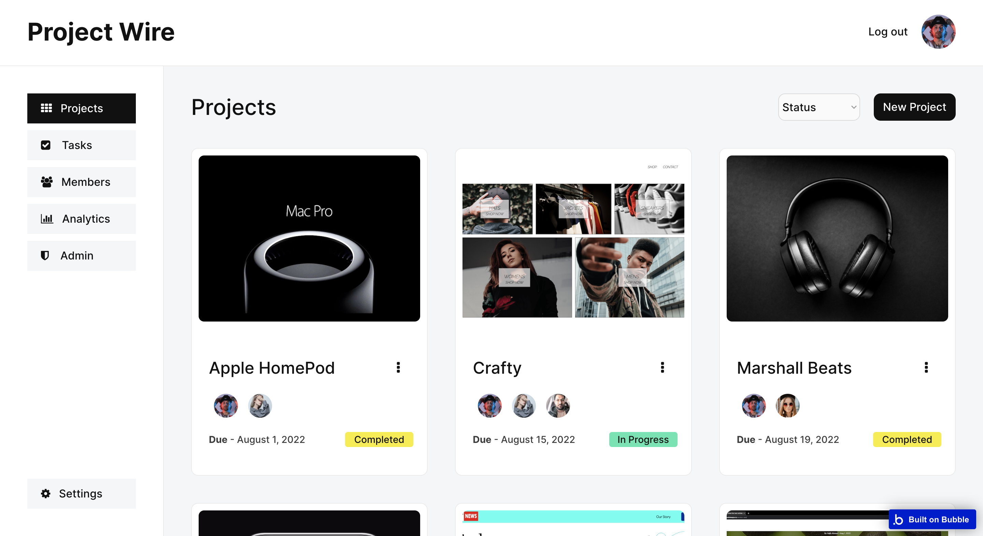
Task: Open the Marshall Beats headphones thumbnail
Action: point(837,238)
